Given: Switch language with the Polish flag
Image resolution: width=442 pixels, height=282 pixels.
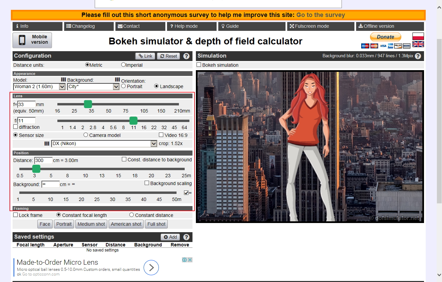Looking at the screenshot, I should (418, 36).
